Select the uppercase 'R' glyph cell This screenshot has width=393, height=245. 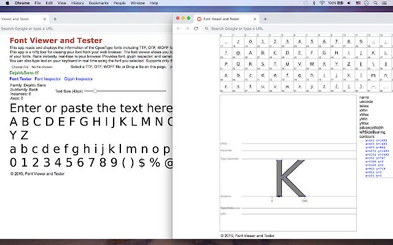pyautogui.click(x=251, y=64)
